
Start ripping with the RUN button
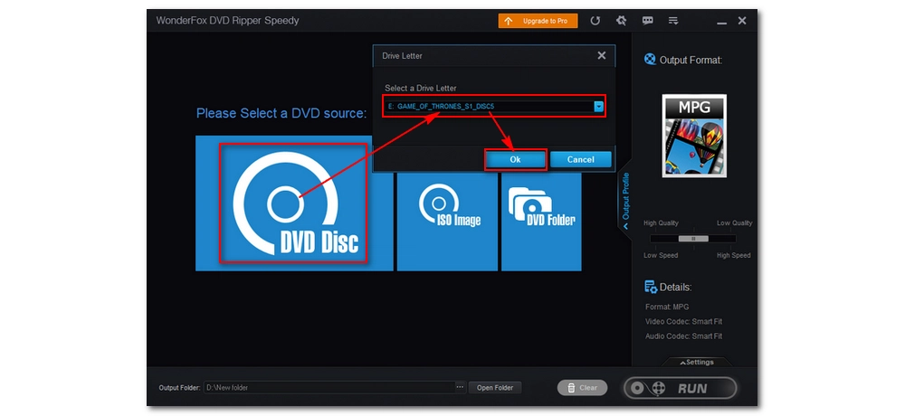pos(681,388)
